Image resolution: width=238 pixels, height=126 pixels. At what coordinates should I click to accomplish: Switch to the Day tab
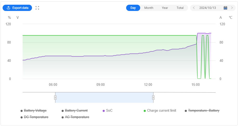tap(133, 8)
